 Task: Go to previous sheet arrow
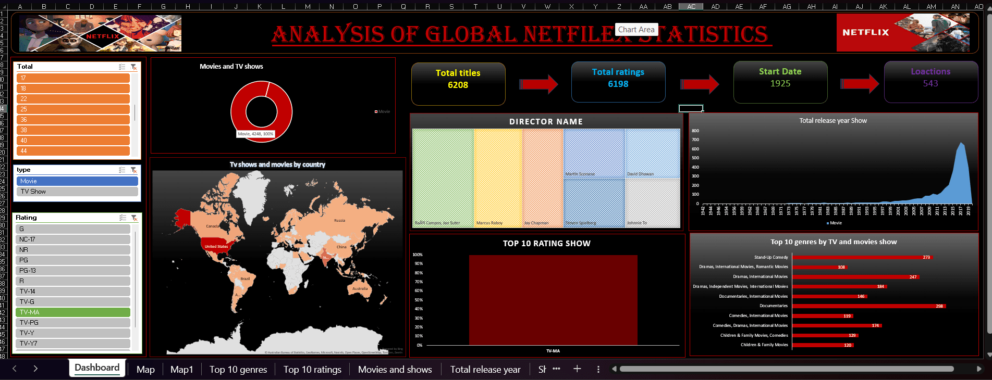[15, 369]
